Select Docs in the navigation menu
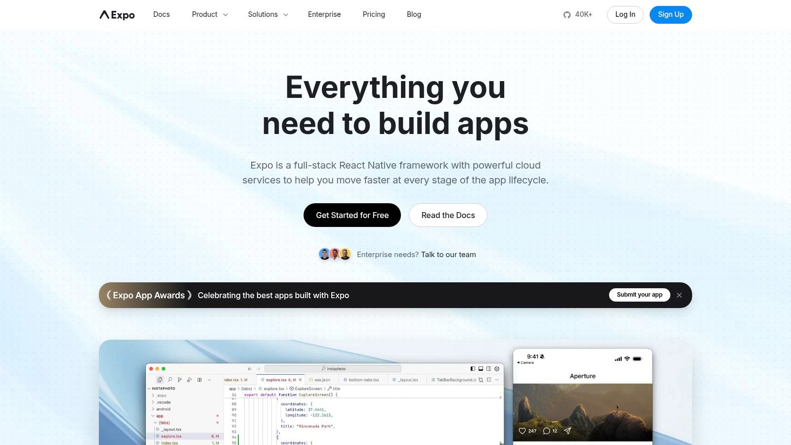 click(161, 14)
